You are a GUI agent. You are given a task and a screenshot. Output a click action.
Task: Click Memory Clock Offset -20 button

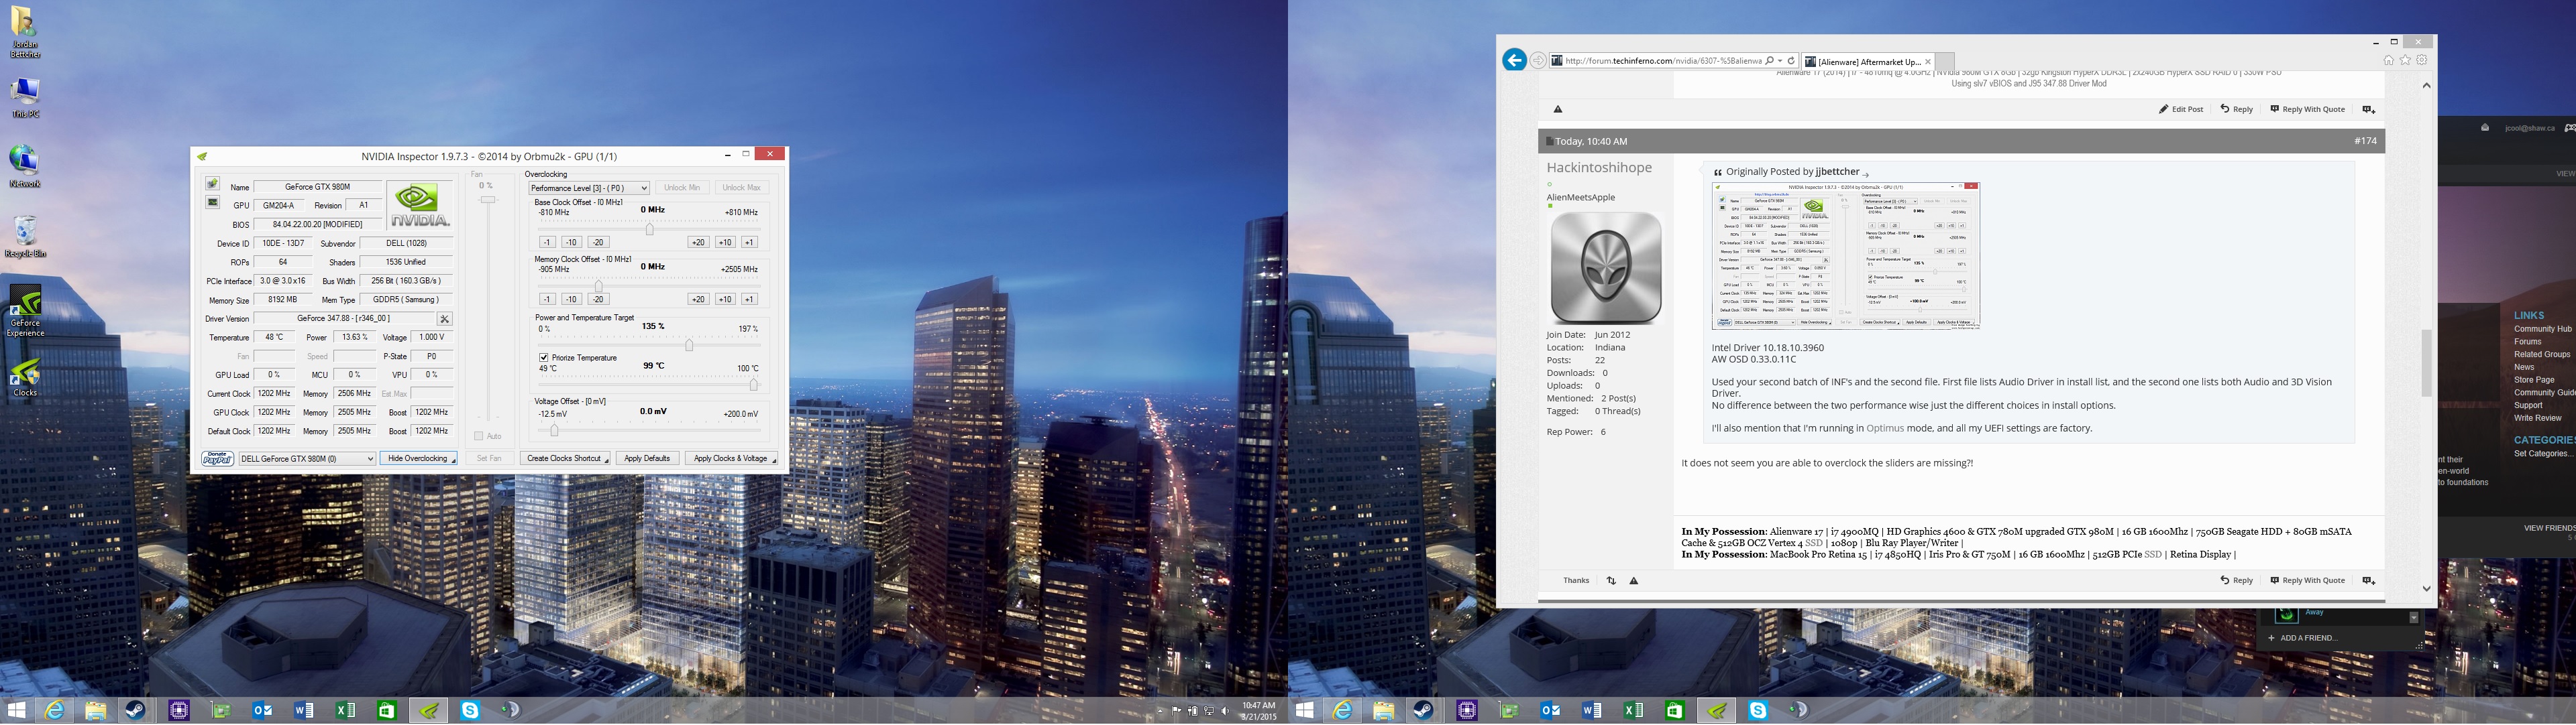pos(598,300)
